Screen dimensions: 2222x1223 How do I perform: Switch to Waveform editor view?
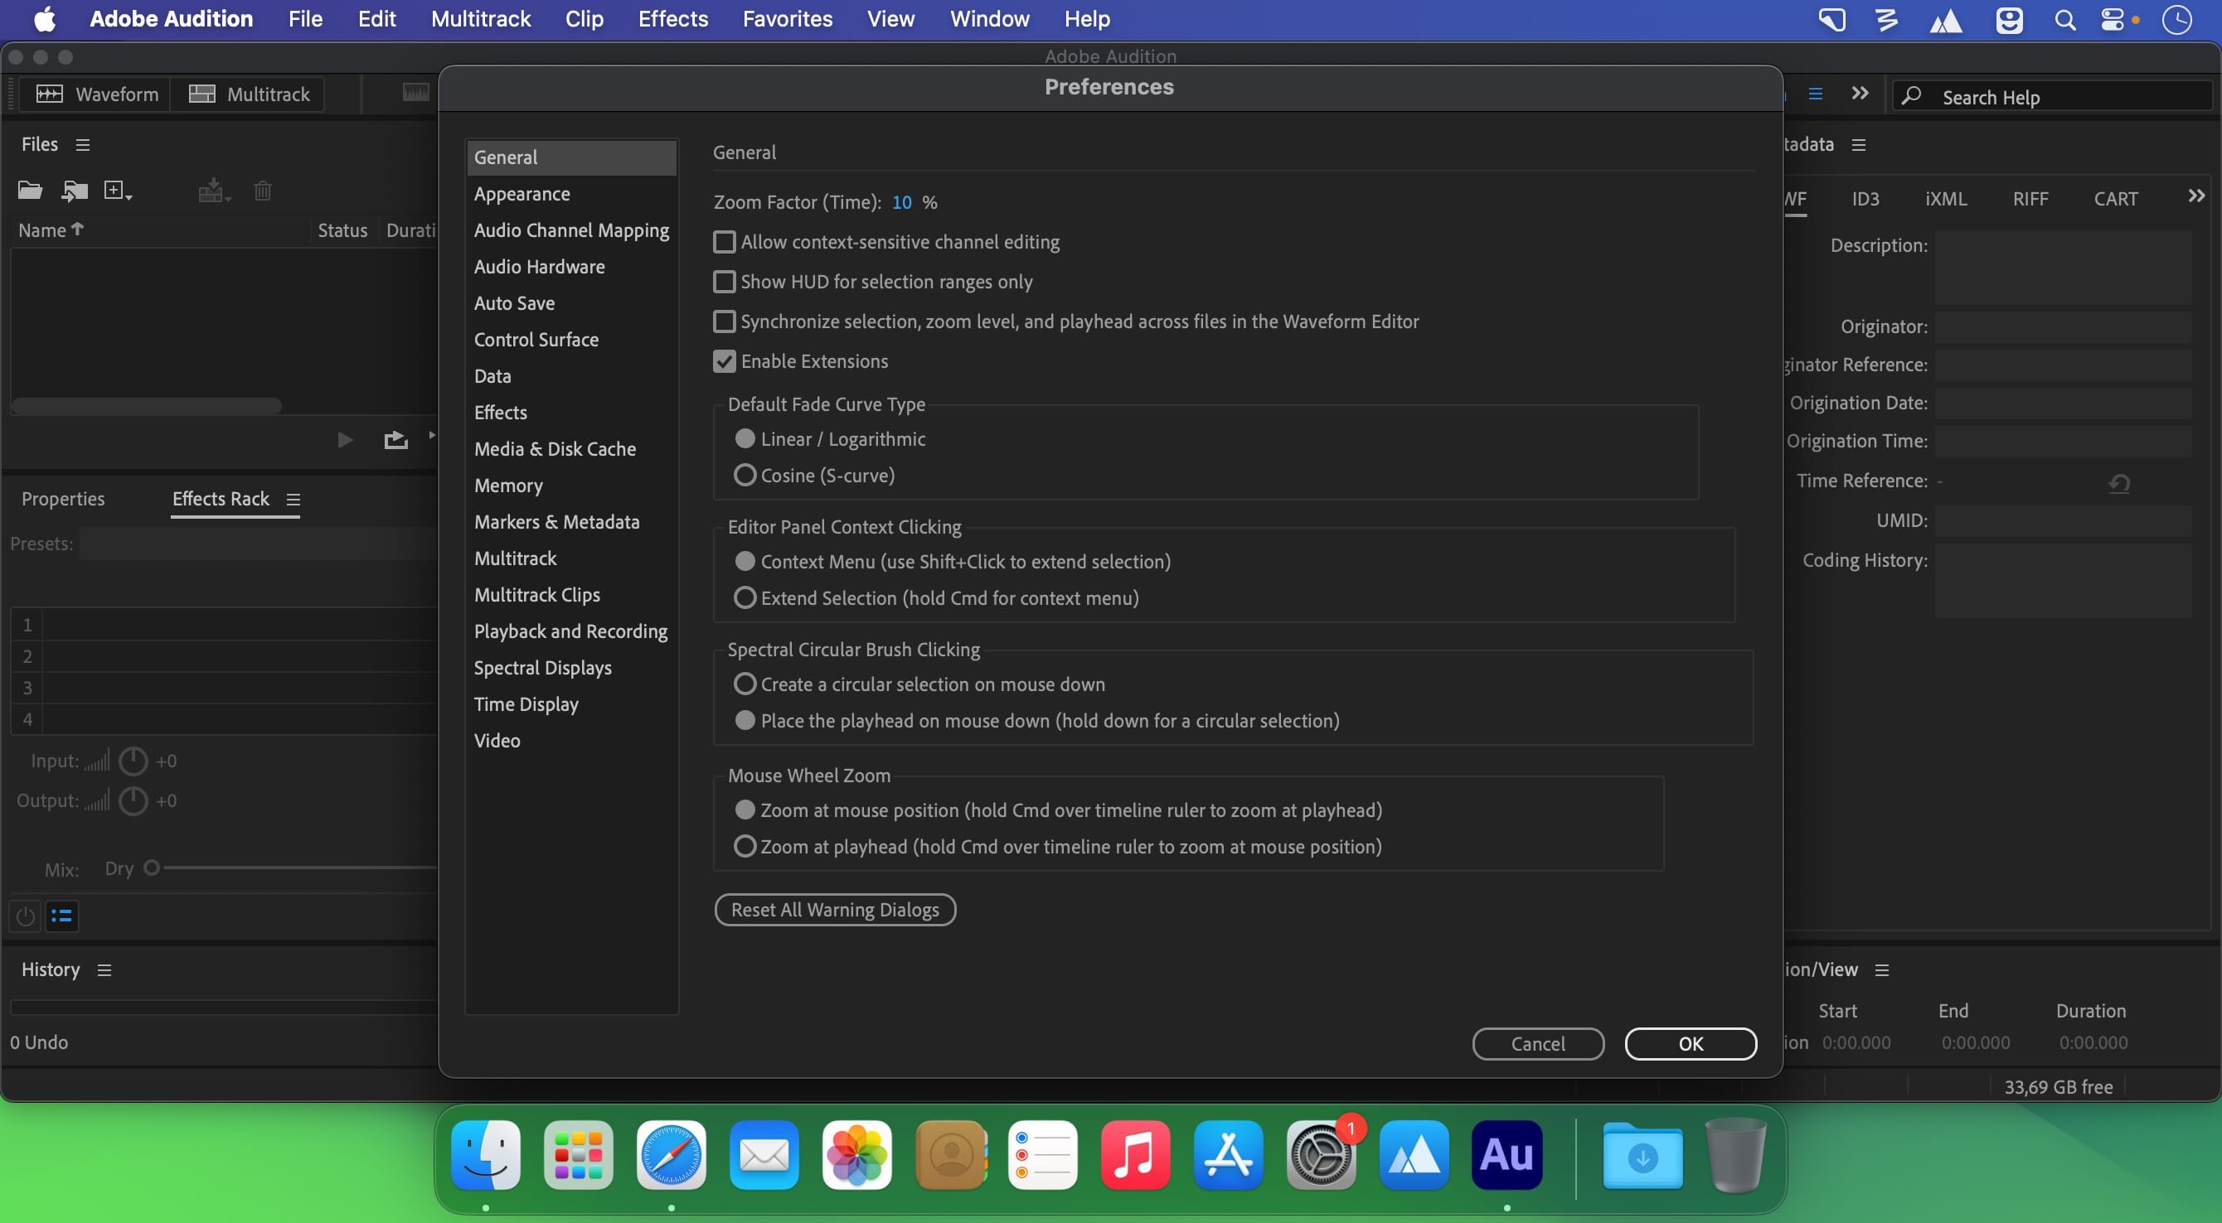97,94
